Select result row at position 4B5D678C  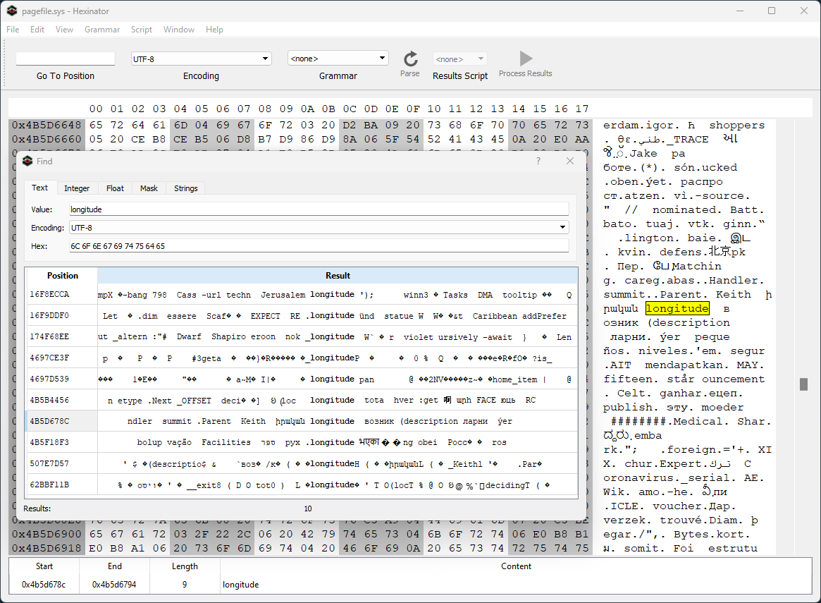302,421
